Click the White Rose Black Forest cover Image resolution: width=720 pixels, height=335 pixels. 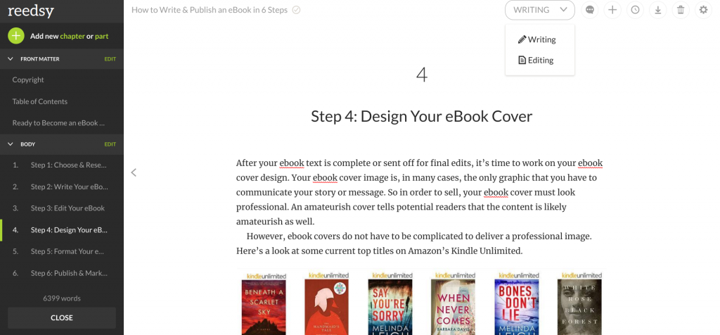click(x=579, y=307)
